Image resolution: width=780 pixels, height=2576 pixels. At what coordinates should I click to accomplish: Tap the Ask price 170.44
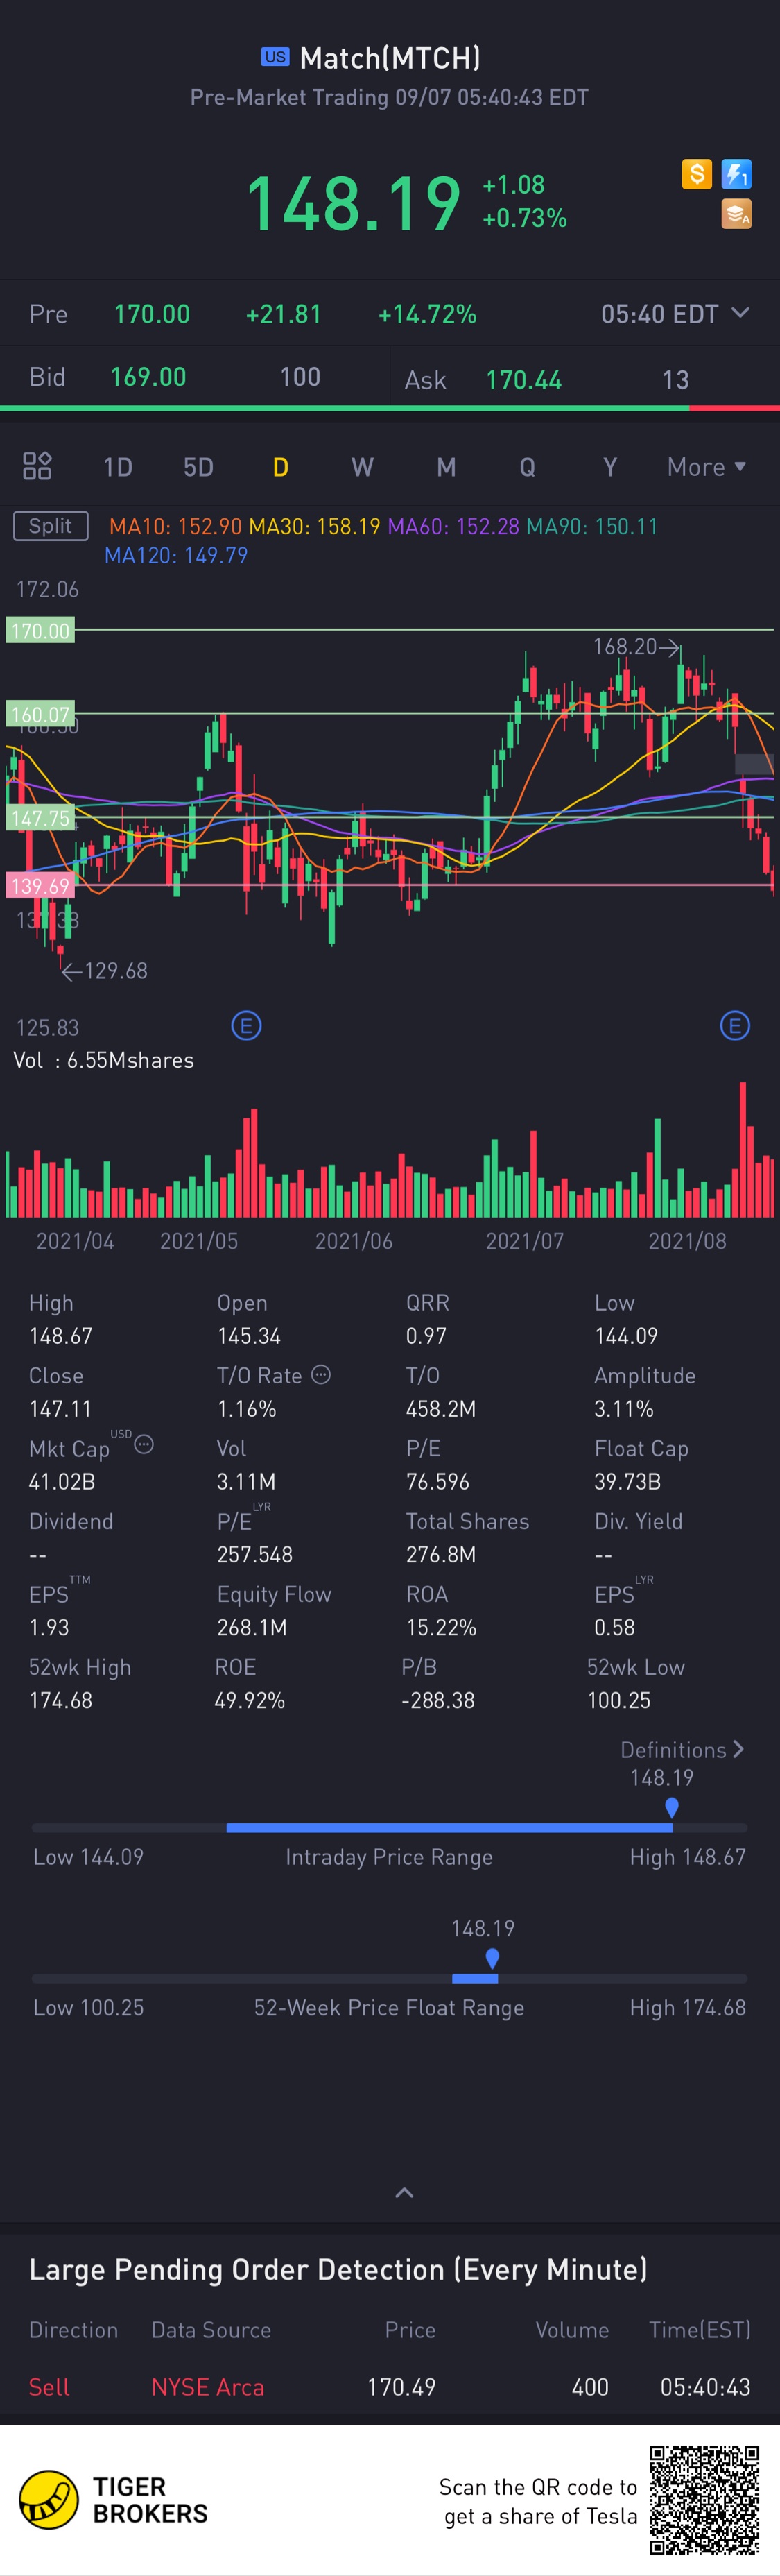pos(523,380)
